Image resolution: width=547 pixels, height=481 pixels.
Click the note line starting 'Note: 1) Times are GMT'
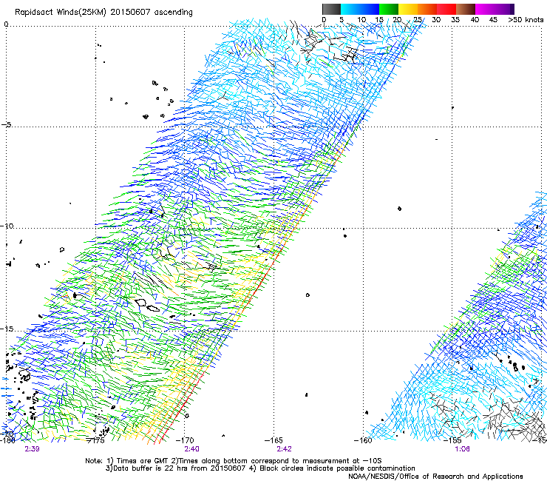point(234,461)
